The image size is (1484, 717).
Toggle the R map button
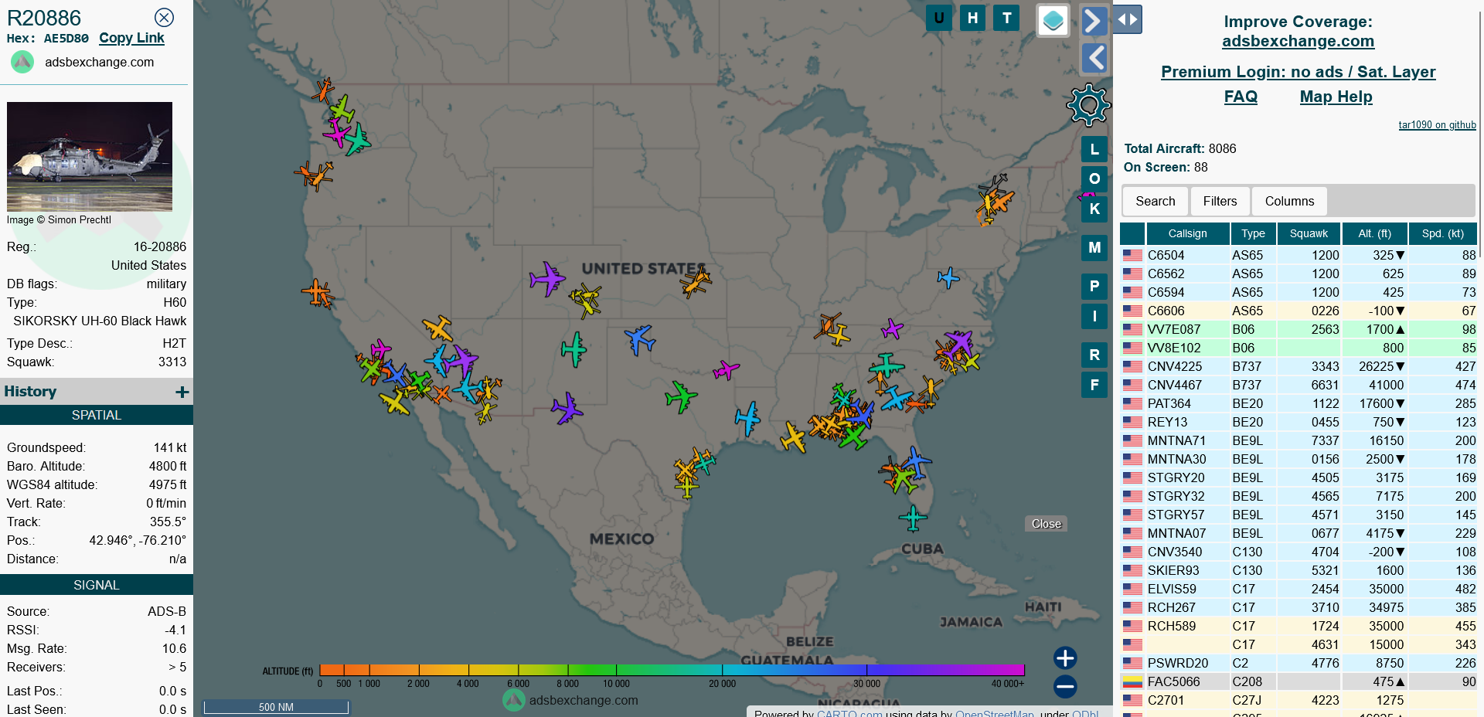click(x=1094, y=355)
